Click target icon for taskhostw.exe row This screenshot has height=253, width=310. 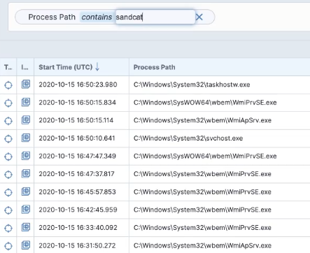tap(8, 85)
